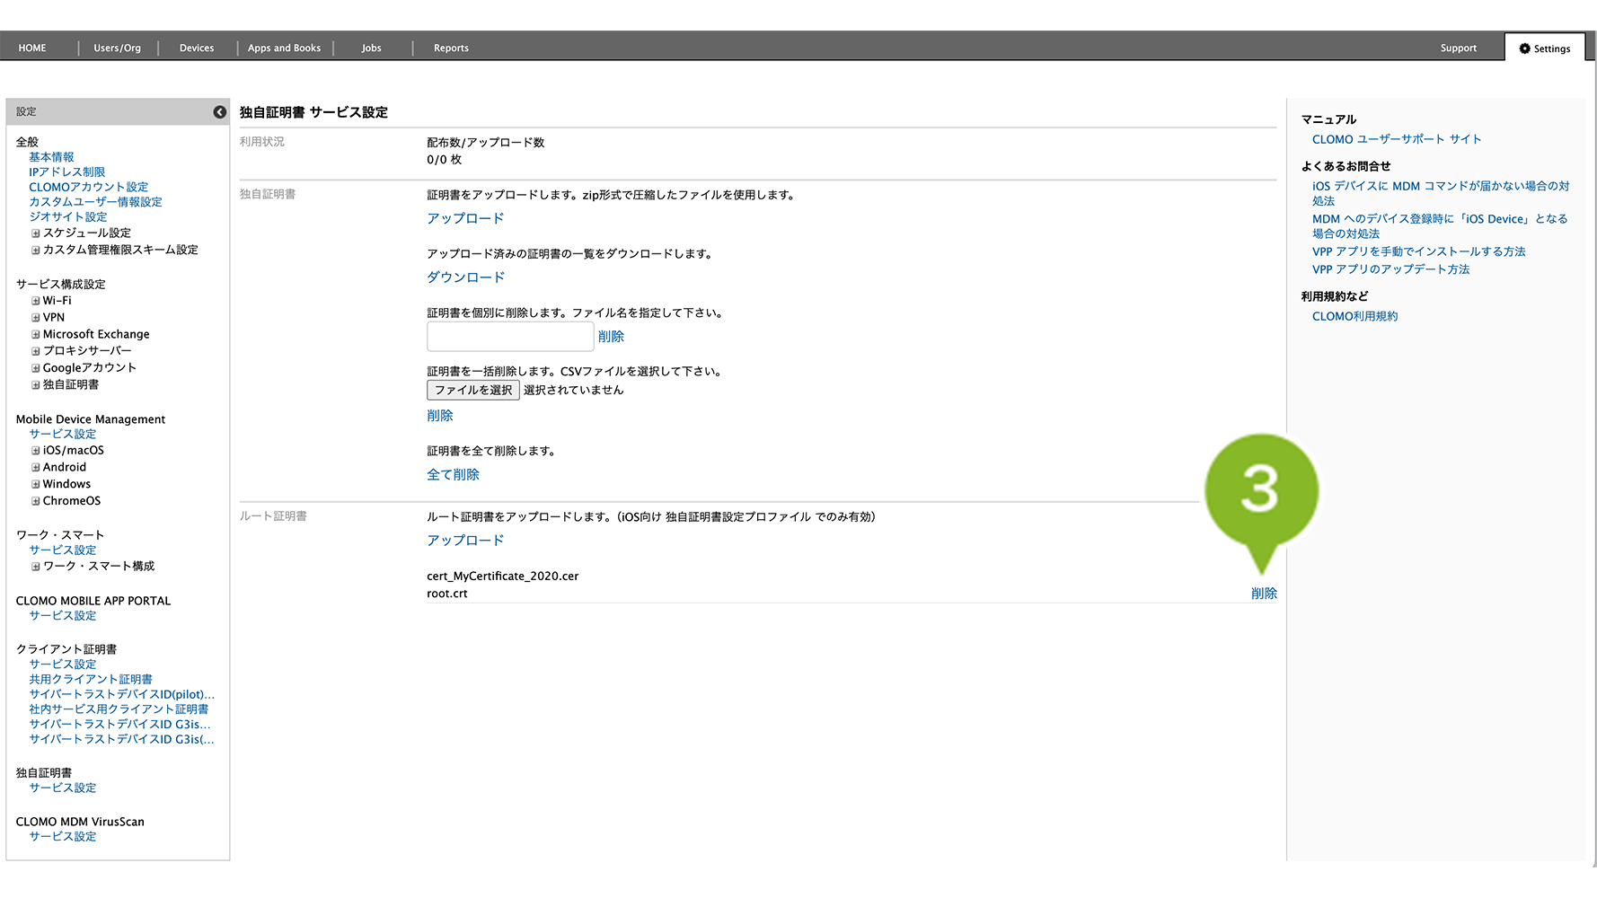Open the Apps and Books tab

[x=284, y=48]
